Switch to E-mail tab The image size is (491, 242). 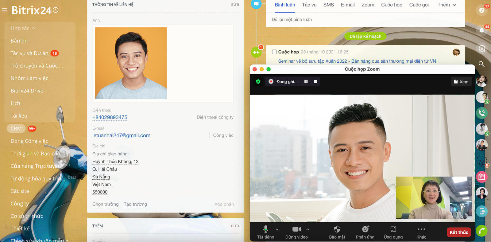coord(348,5)
